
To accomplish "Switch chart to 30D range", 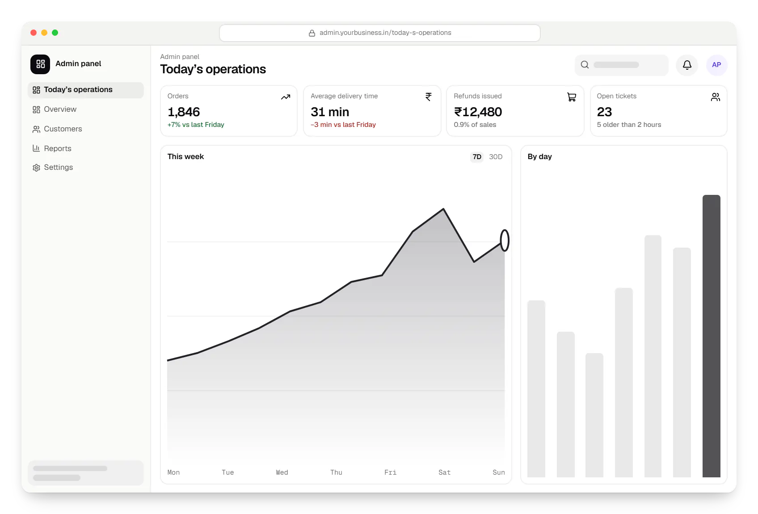I will [496, 157].
